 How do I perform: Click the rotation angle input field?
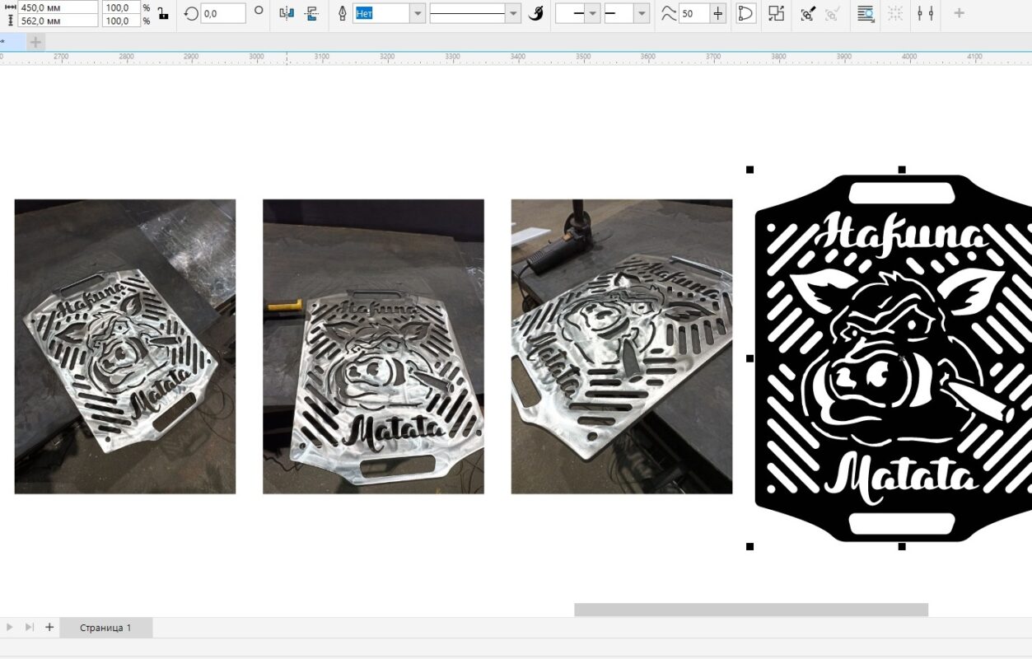click(223, 13)
